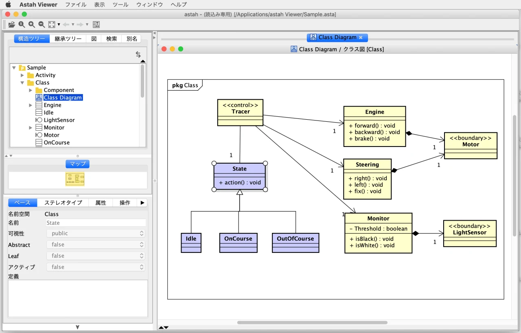The width and height of the screenshot is (521, 333).
Task: Click the back navigation arrow in the toolbar
Action: tap(66, 24)
